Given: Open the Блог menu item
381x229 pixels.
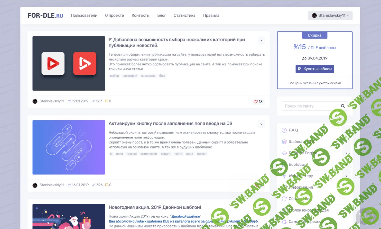Looking at the screenshot, I should pos(161,15).
